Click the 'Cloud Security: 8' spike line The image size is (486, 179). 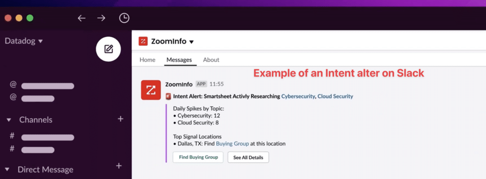pyautogui.click(x=196, y=122)
